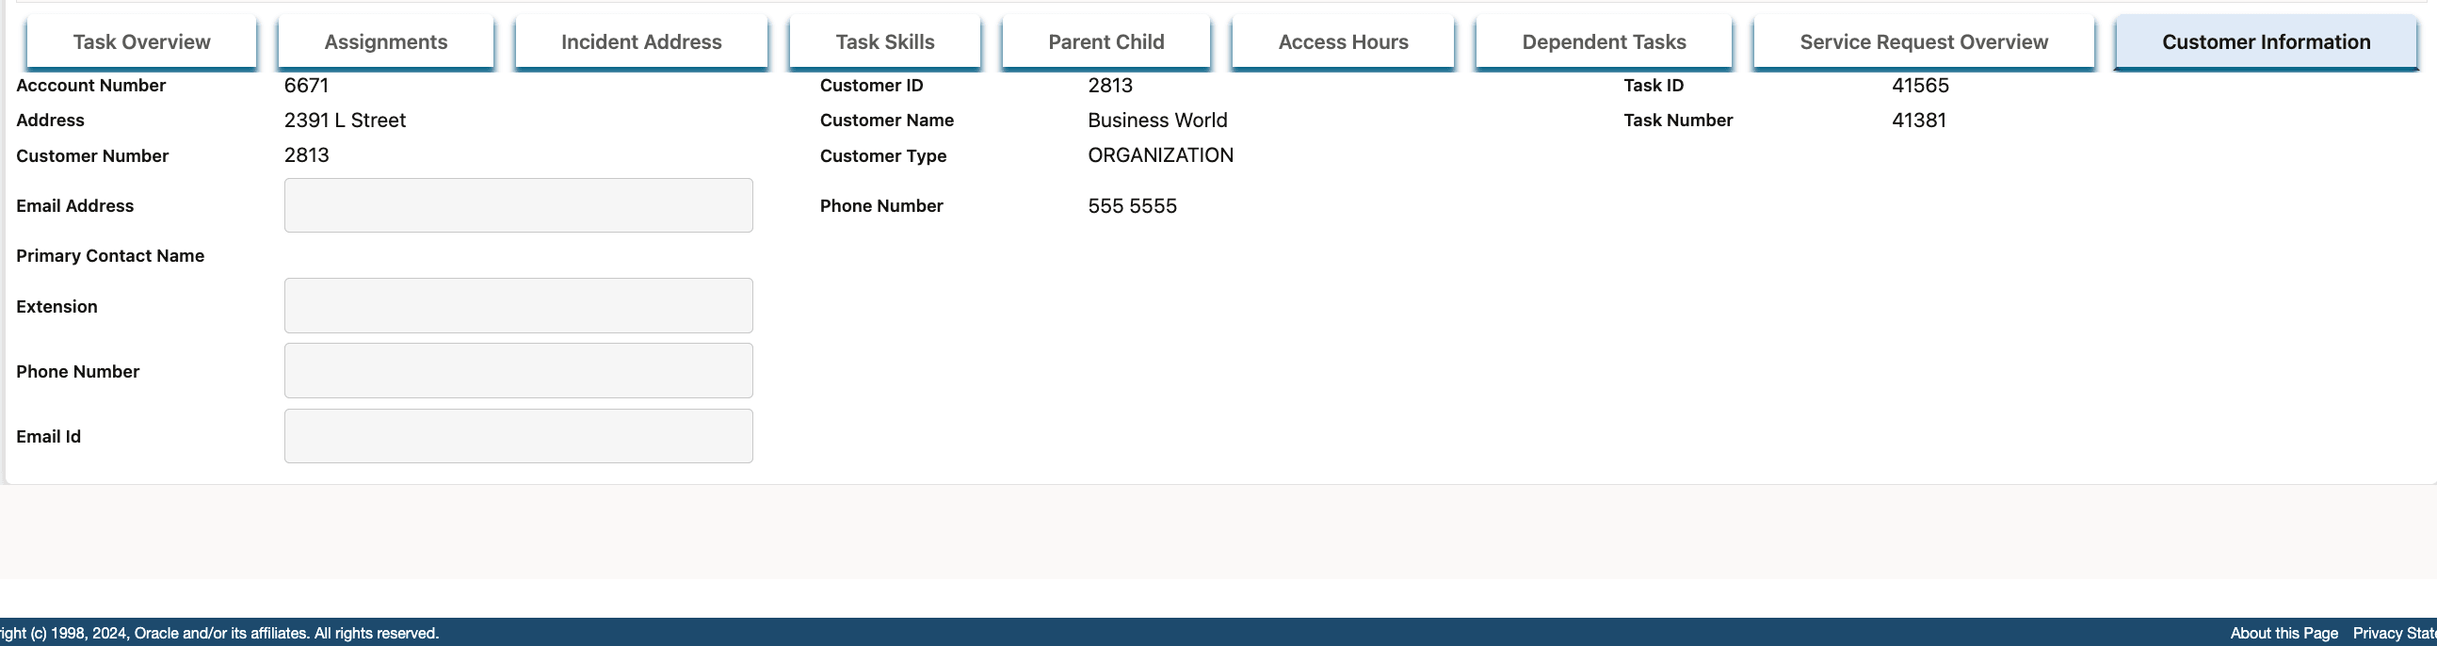Click Customer ID value 2813
Screen dimensions: 2437x646
(1110, 85)
